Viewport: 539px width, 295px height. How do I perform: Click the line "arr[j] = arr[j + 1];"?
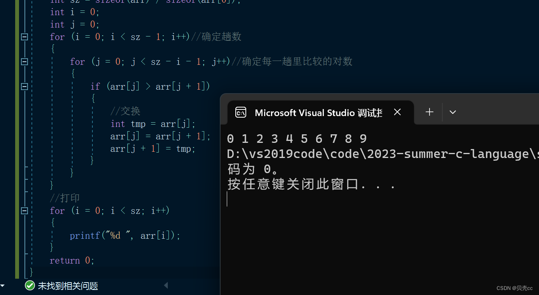point(160,136)
